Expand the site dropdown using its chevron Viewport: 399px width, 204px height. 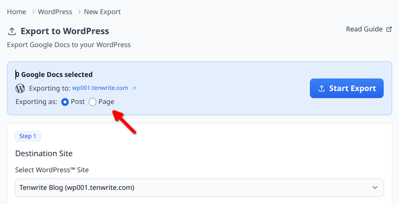[375, 188]
